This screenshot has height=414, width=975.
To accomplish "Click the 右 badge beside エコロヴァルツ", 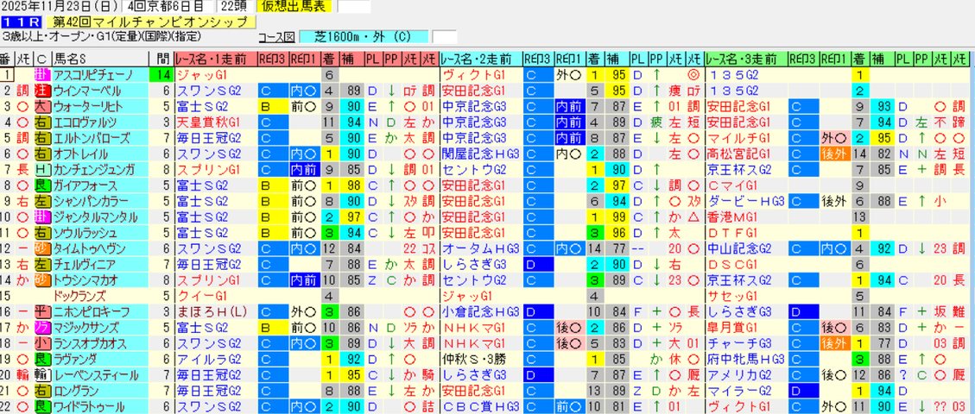I will click(x=43, y=122).
